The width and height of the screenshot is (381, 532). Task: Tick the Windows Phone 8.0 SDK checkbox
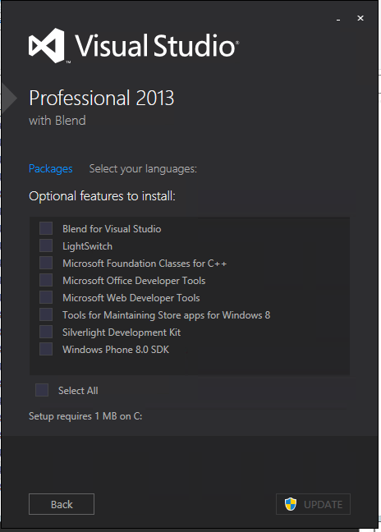click(46, 349)
